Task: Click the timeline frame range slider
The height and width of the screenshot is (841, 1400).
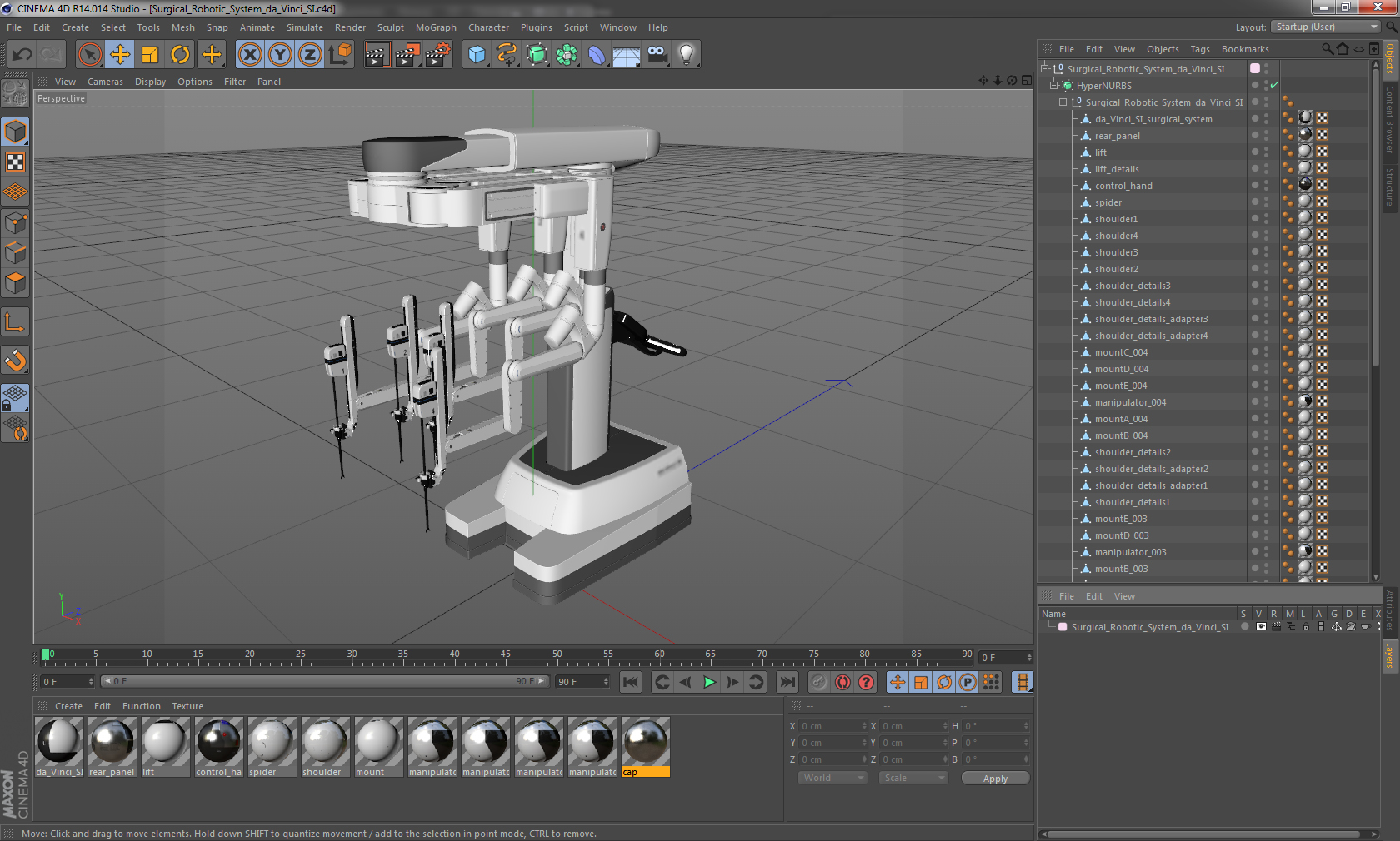Action: pos(325,681)
